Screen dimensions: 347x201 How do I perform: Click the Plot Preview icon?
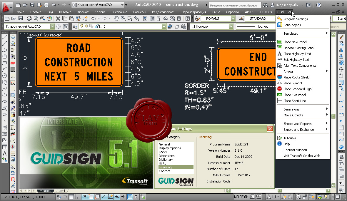click(36, 19)
